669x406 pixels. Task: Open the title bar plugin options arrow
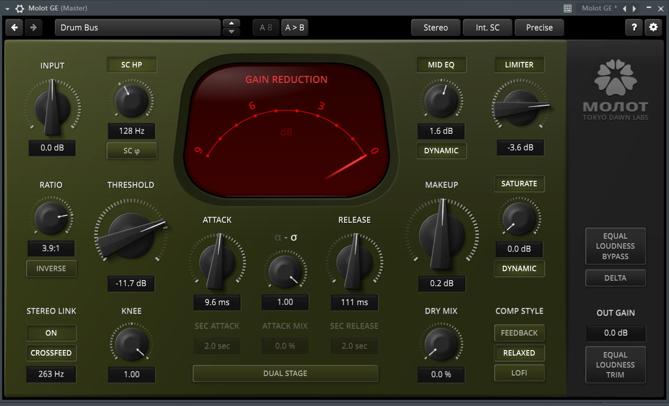(7, 8)
